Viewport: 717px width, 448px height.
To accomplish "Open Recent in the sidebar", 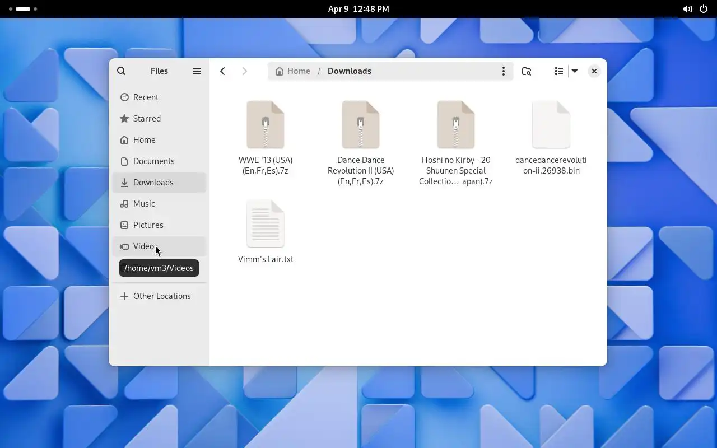I will point(160,97).
